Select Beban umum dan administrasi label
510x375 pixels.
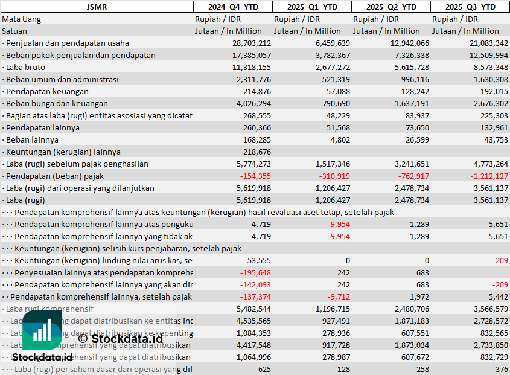click(x=60, y=80)
